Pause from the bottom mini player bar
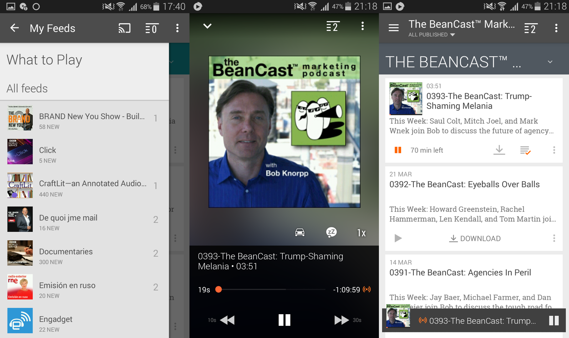The image size is (569, 338). coord(553,320)
